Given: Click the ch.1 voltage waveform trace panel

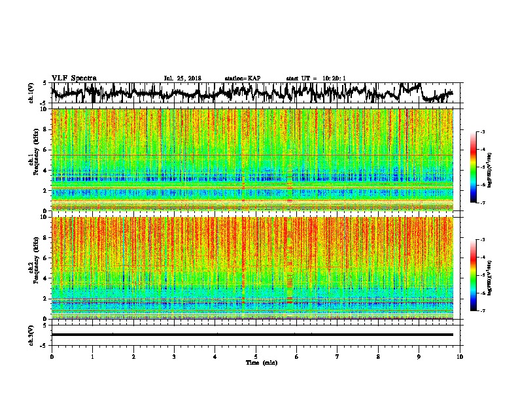Looking at the screenshot, I should pyautogui.click(x=255, y=93).
